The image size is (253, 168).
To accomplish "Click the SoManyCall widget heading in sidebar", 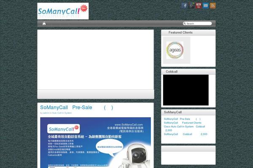I will click(x=172, y=112).
